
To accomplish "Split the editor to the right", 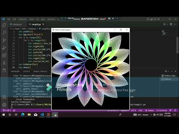I will click(171, 24).
